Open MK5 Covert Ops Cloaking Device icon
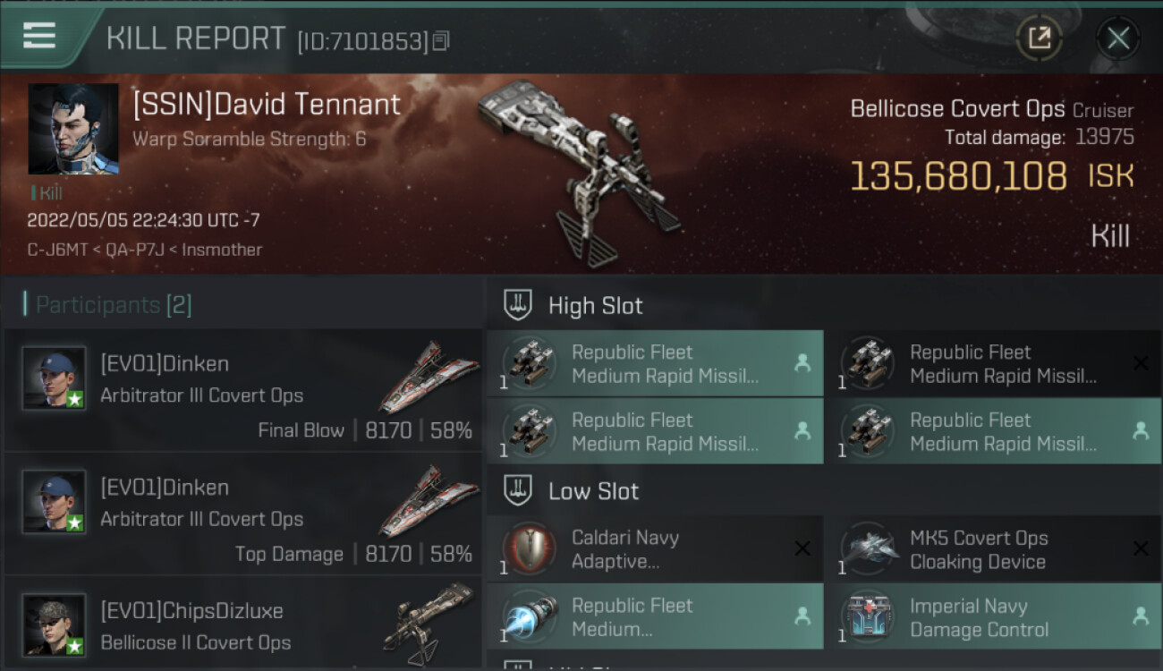Screen dimensions: 1163x671 tap(867, 548)
